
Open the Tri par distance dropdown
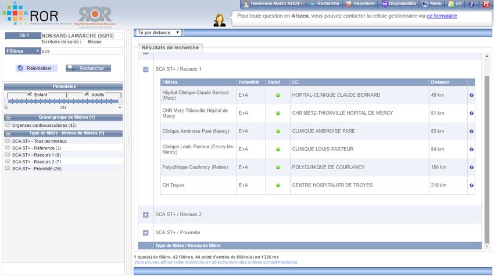coord(158,32)
